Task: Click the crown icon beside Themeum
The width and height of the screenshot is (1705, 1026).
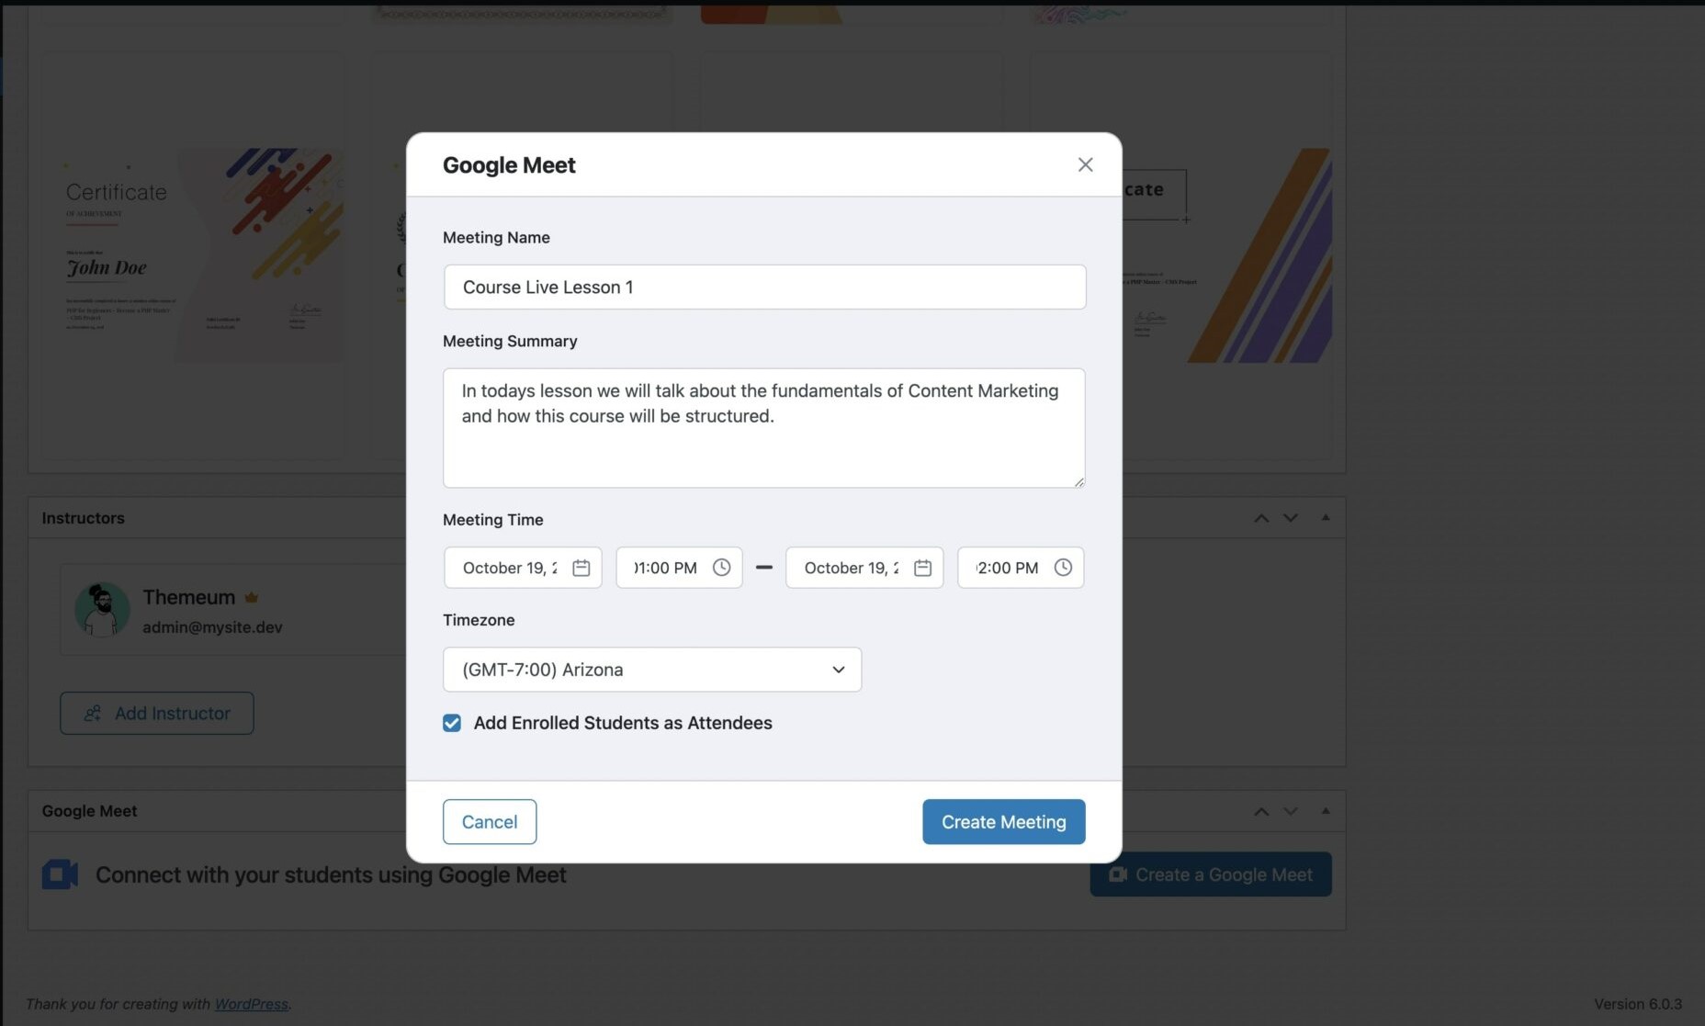Action: coord(252,598)
